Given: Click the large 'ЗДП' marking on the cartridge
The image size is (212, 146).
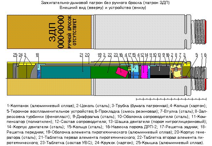Looking at the screenshot, I should coord(52,32).
